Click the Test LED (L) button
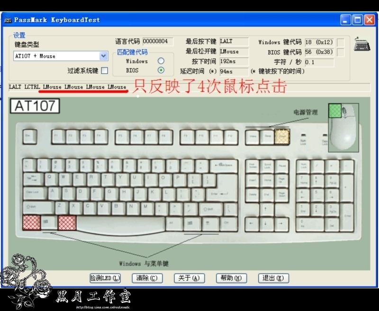This screenshot has height=311, width=379. pyautogui.click(x=105, y=278)
